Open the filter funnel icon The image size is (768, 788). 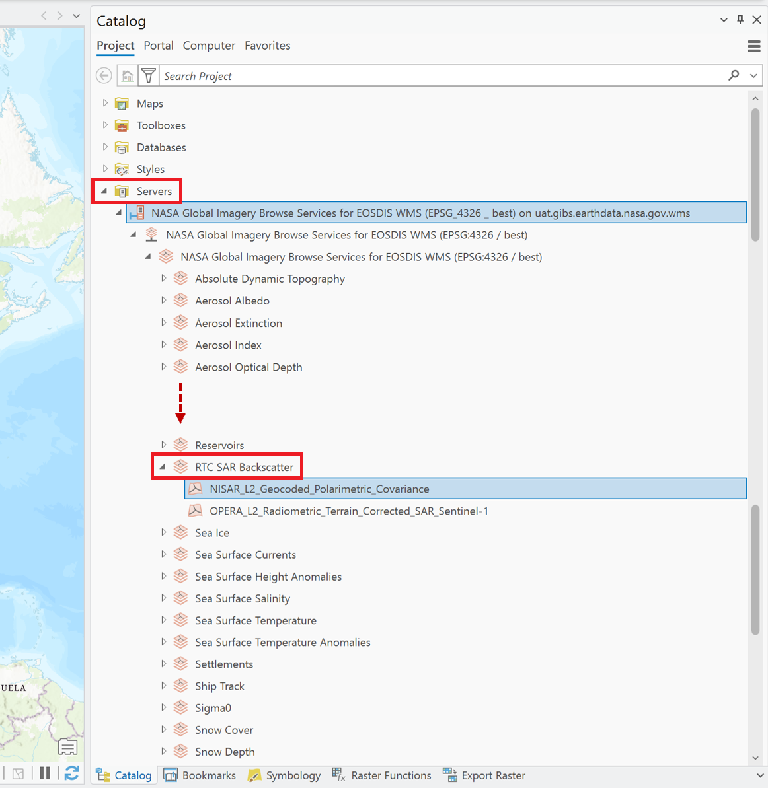(x=148, y=76)
